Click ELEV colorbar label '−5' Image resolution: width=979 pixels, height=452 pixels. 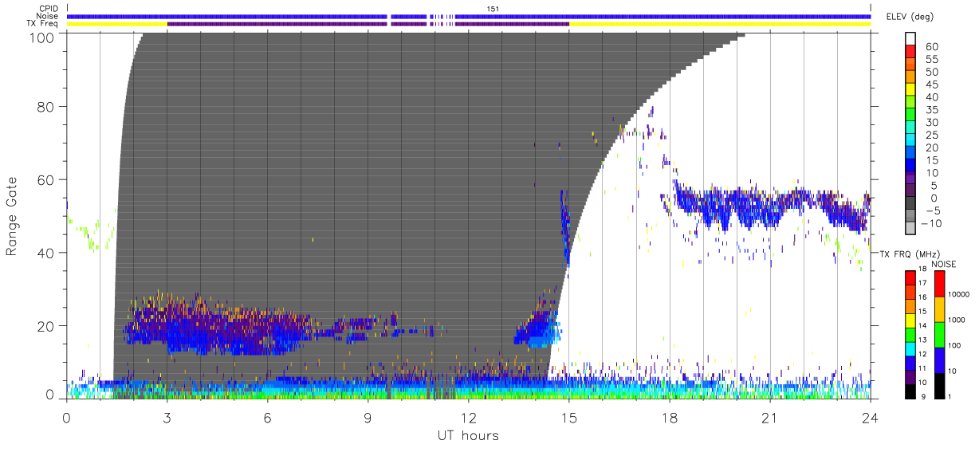[932, 210]
